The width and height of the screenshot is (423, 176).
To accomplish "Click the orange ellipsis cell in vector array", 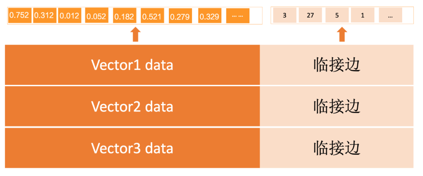I will (x=238, y=15).
